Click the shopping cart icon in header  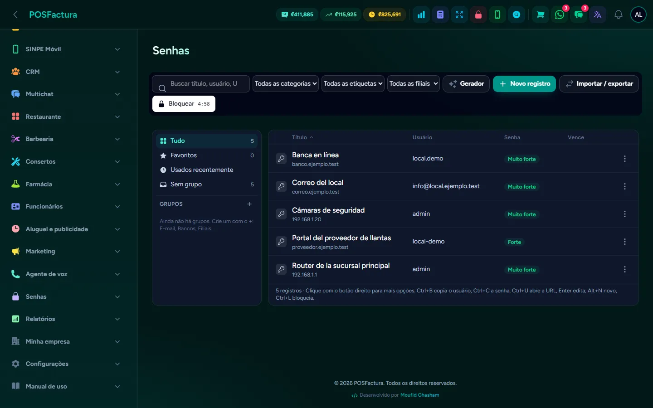[541, 15]
